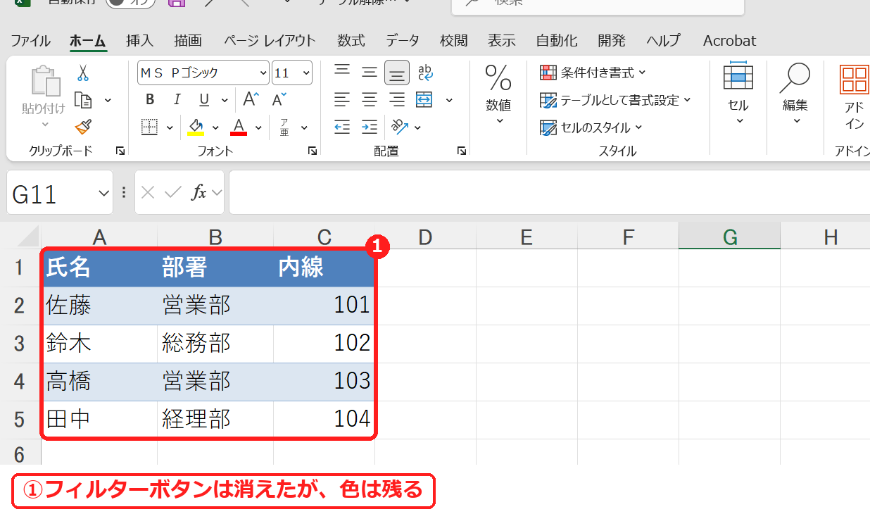Select cell containing 104
Image resolution: width=870 pixels, height=514 pixels.
(x=324, y=420)
